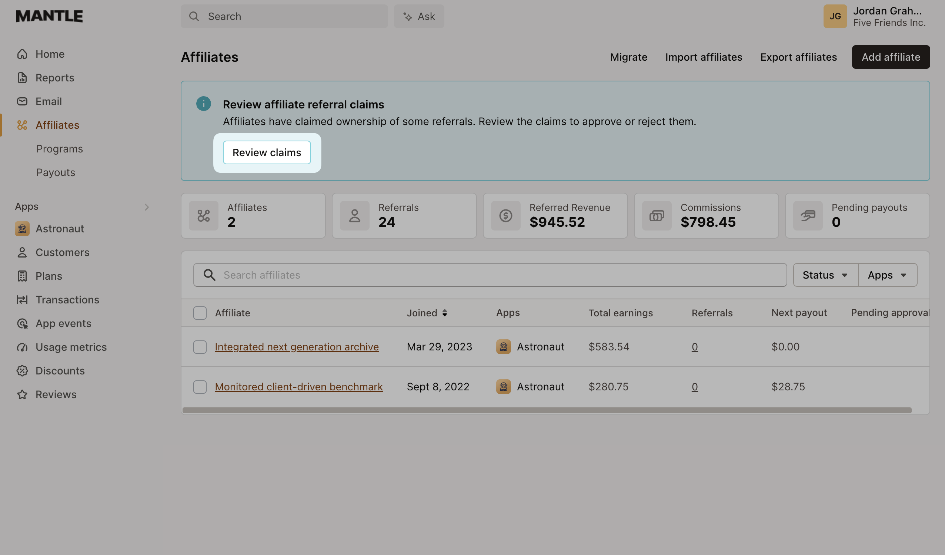Check the select-all affiliates checkbox
945x555 pixels.
(x=200, y=313)
